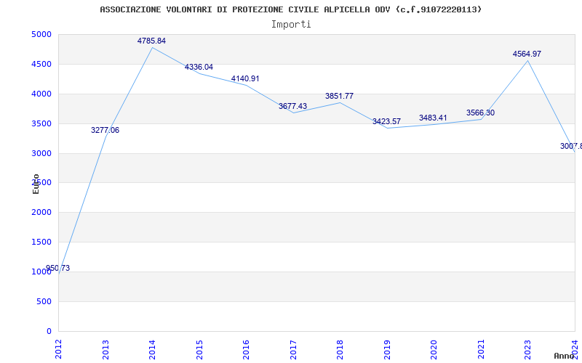582x363 pixels.
Task: Select the data label 3677.43
Action: click(293, 106)
